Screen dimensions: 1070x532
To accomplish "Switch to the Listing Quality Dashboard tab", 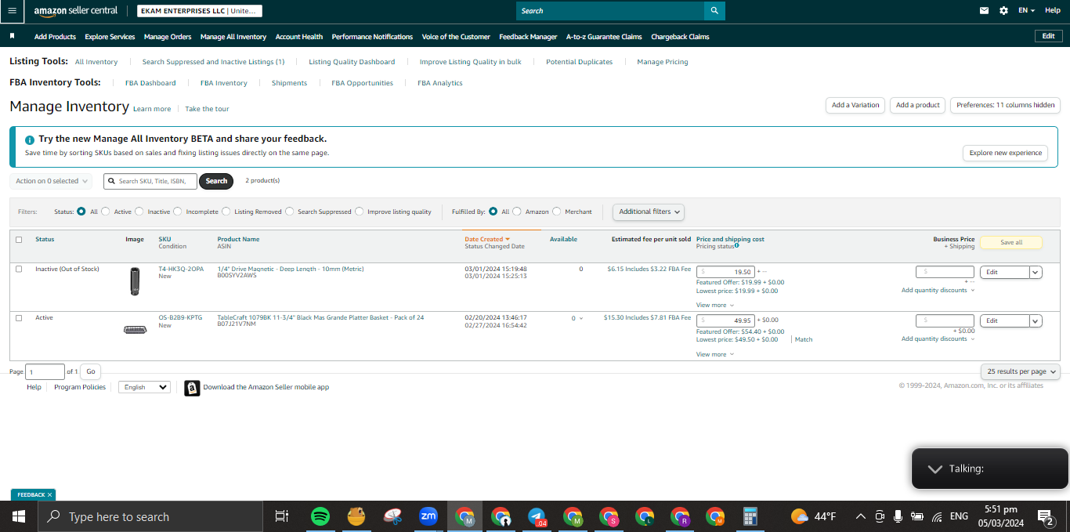I will (352, 62).
